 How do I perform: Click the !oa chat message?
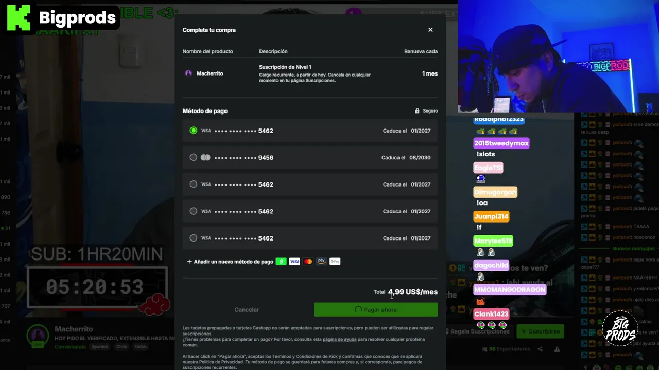tap(482, 203)
